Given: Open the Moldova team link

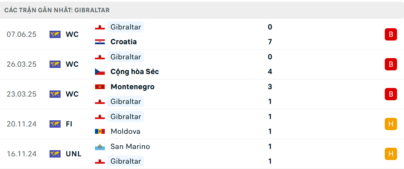Looking at the screenshot, I should pos(126,131).
